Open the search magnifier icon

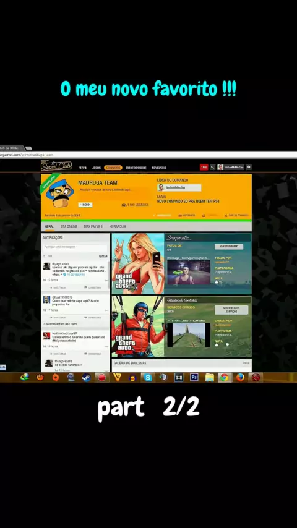tap(213, 167)
